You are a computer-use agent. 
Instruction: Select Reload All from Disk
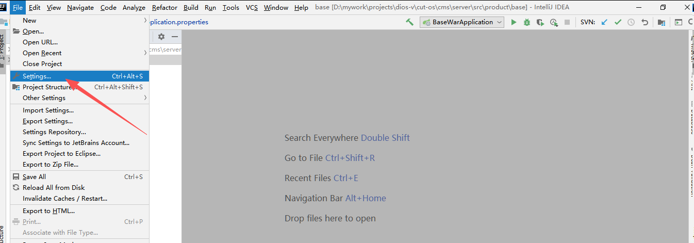(x=79, y=188)
